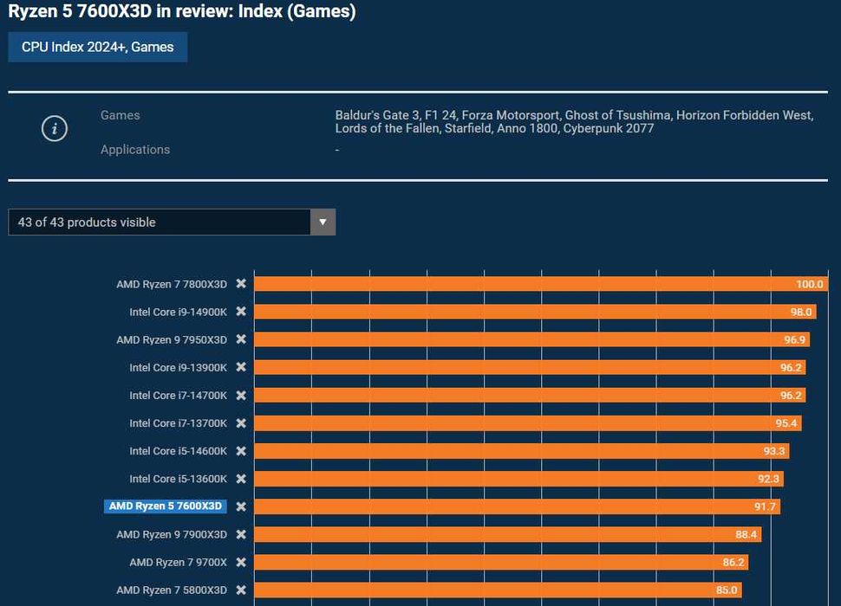
Task: Click the 85.0 score bar
Action: tap(499, 590)
